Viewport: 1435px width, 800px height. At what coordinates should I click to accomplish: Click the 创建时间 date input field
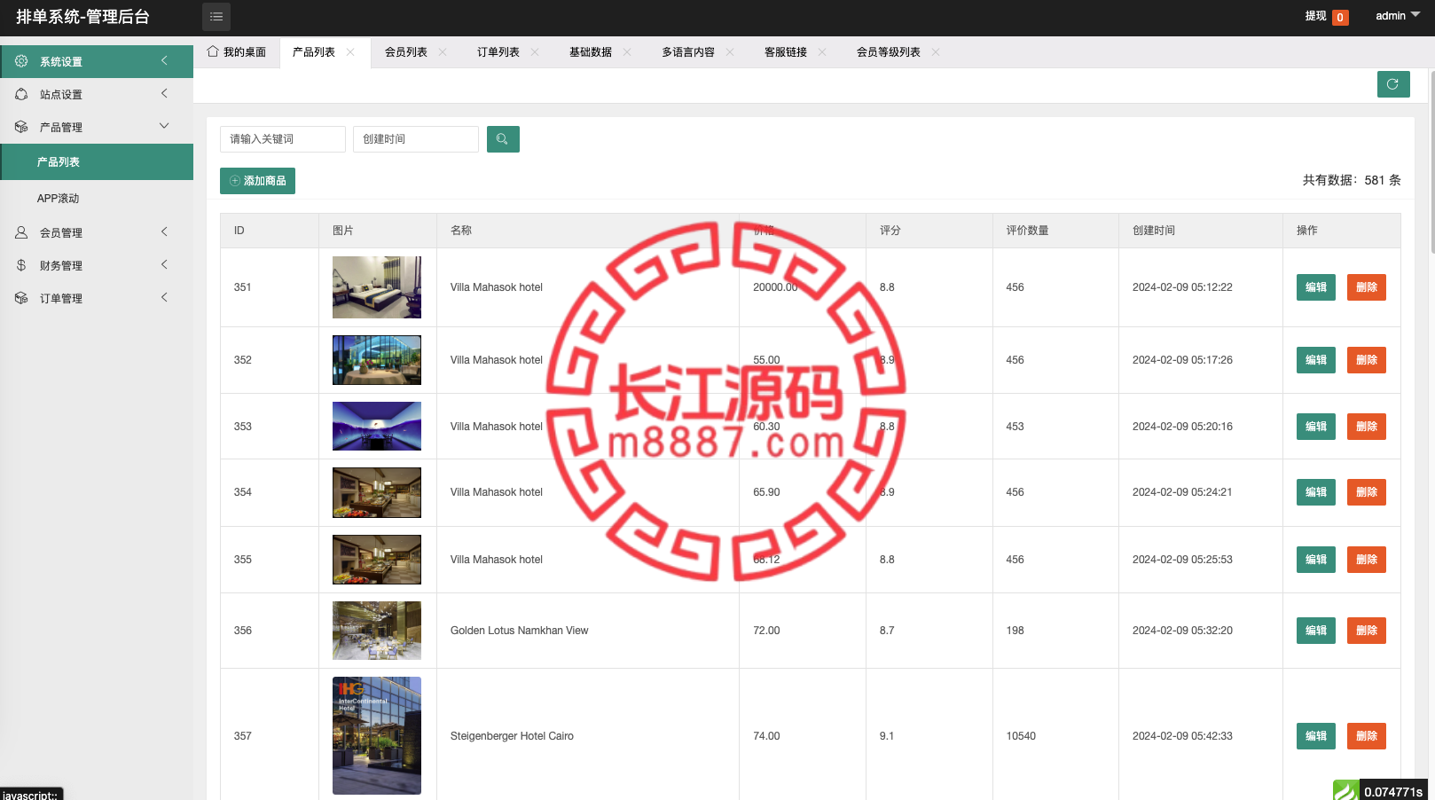pyautogui.click(x=416, y=139)
